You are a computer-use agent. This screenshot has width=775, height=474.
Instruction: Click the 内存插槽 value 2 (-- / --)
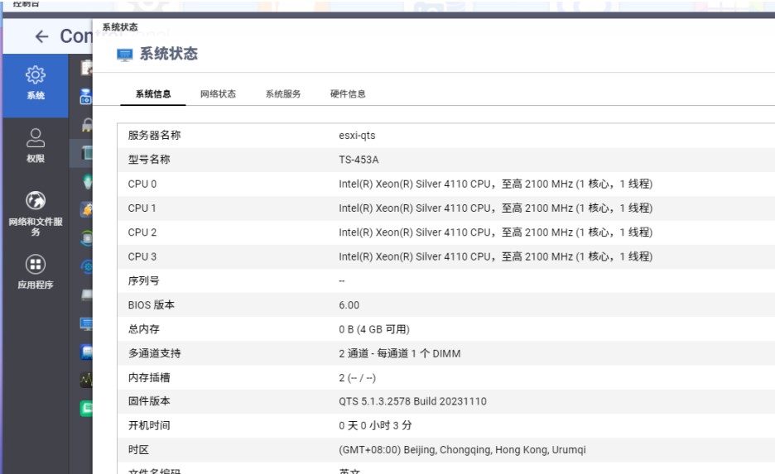(x=357, y=378)
